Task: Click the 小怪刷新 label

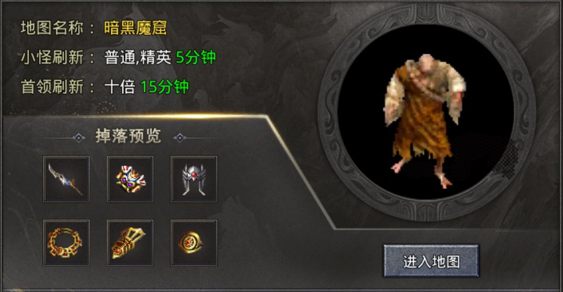Action: [52, 57]
